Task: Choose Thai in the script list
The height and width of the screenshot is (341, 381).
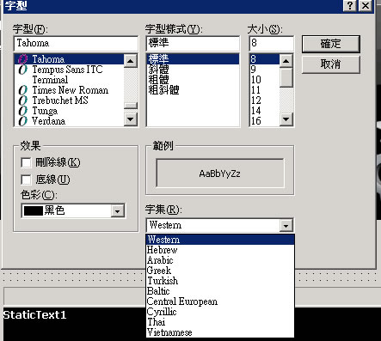Action: point(220,322)
